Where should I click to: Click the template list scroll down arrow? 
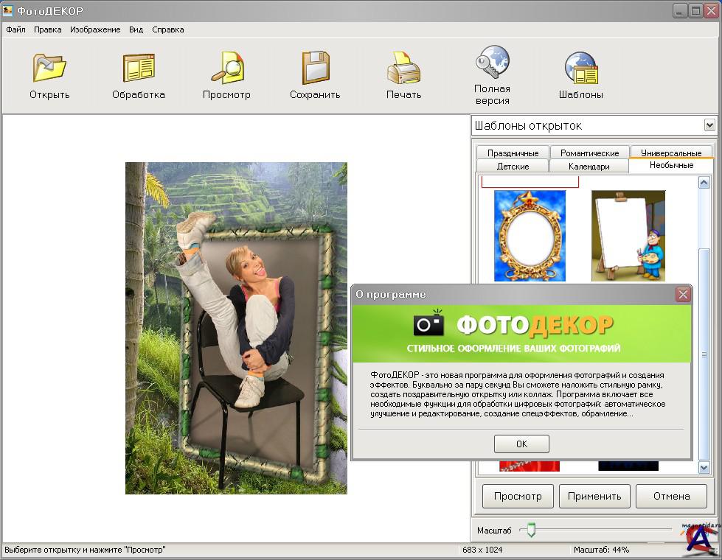pyautogui.click(x=704, y=467)
